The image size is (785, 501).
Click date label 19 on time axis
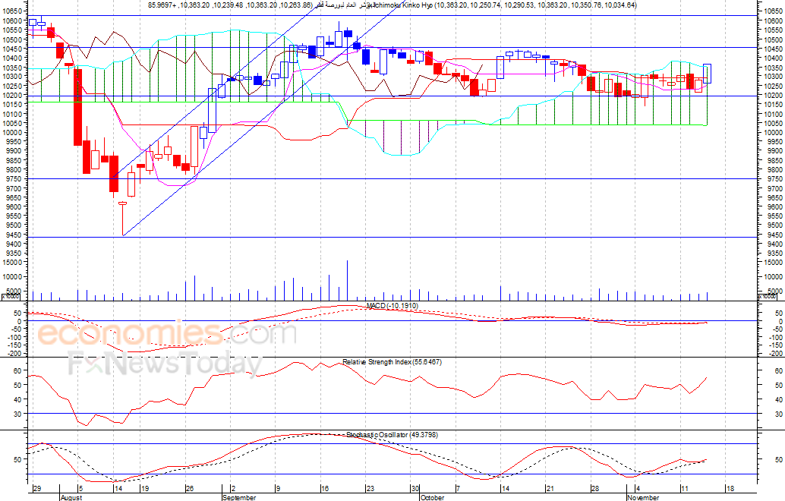point(143,489)
